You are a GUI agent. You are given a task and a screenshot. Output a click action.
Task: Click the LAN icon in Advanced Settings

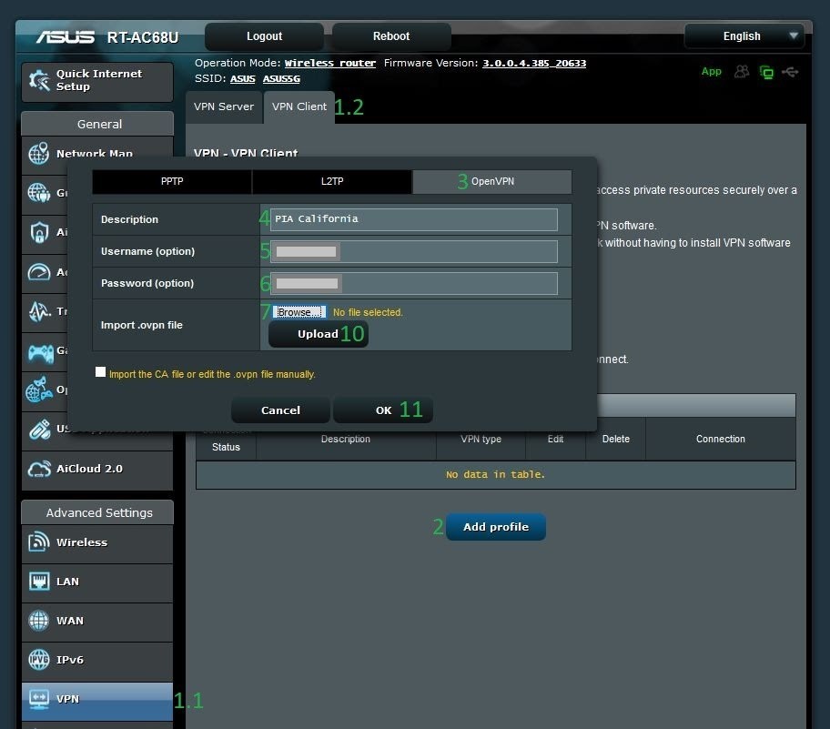point(39,582)
